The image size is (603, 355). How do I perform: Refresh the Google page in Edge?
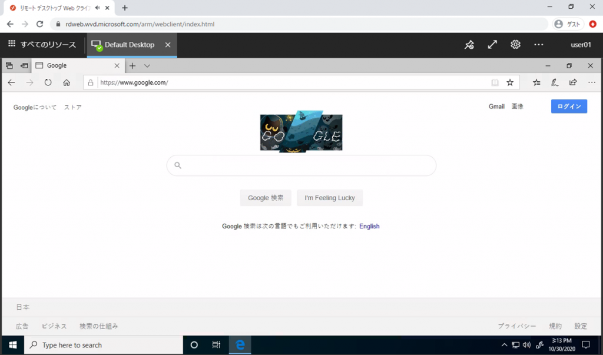coord(48,82)
